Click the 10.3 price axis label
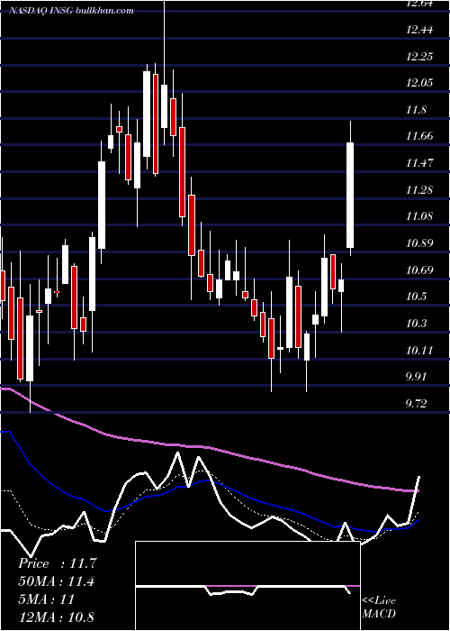Image resolution: width=450 pixels, height=631 pixels. 416,323
